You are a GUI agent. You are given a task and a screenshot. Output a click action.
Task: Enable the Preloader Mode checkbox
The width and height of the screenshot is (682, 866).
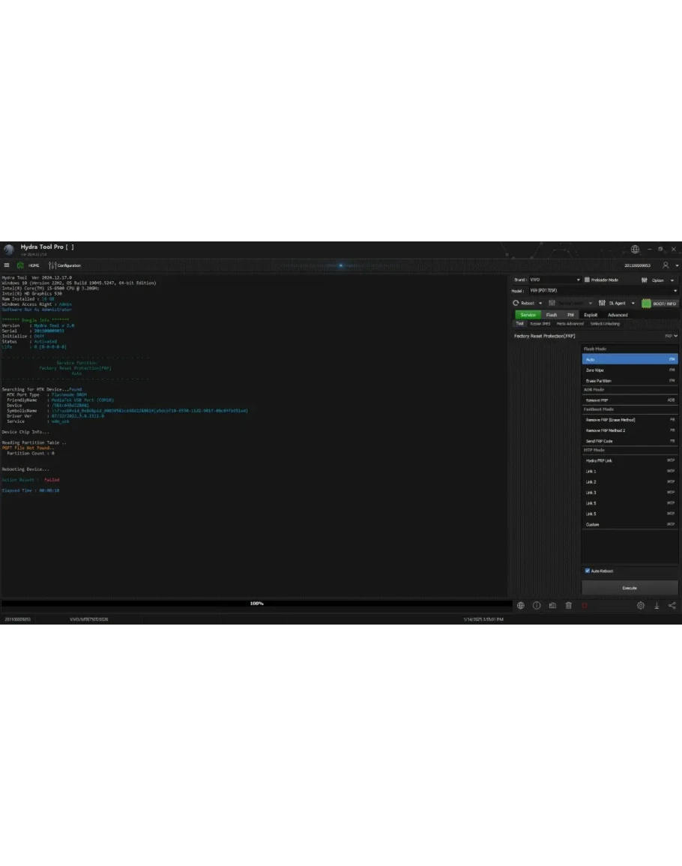click(588, 280)
